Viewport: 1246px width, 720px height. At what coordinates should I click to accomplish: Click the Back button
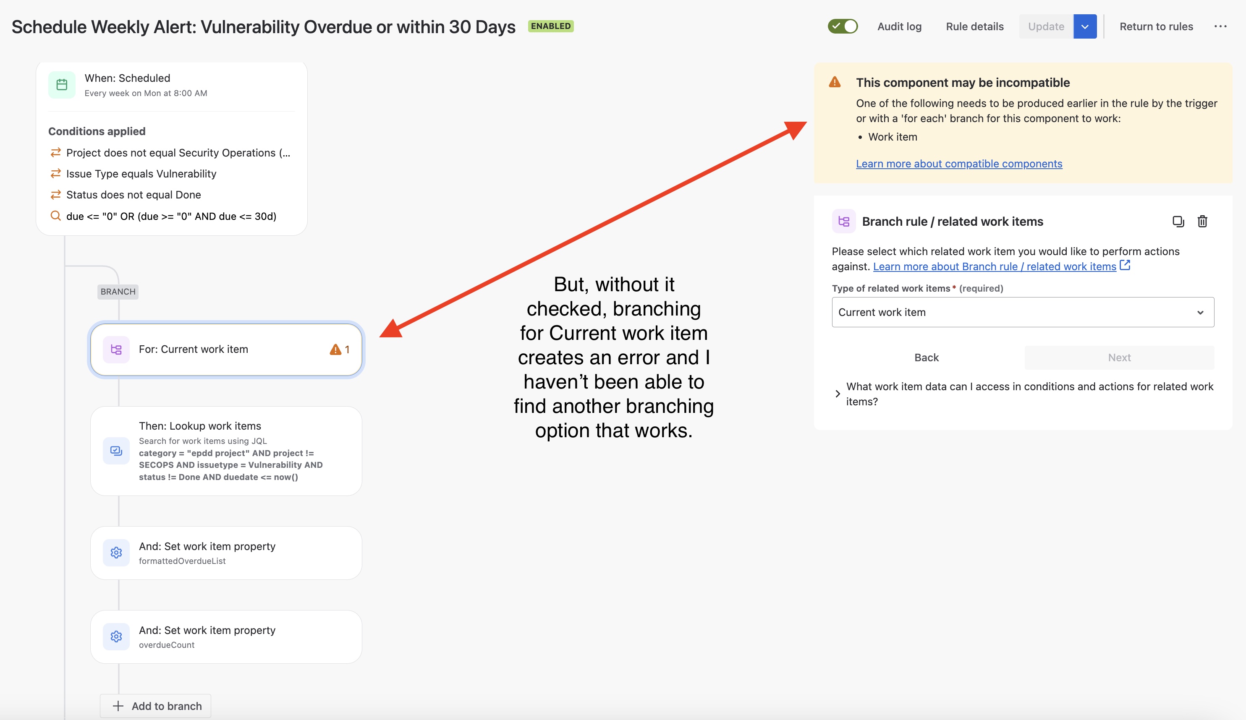[926, 357]
